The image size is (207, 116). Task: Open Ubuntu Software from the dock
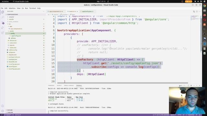[204, 24]
